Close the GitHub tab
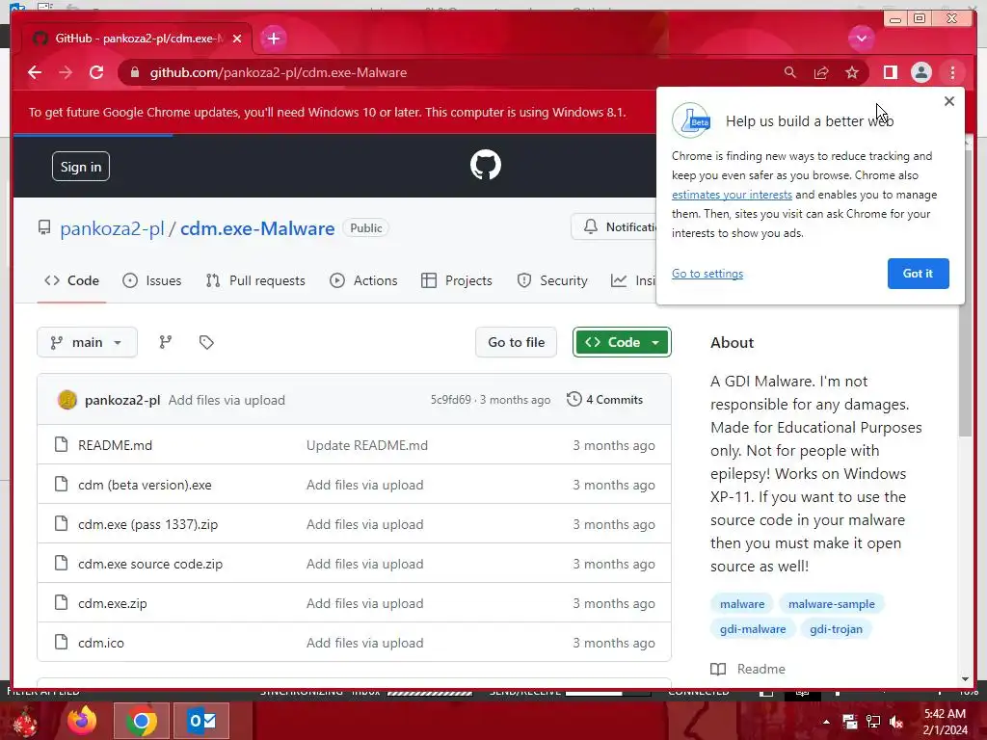This screenshot has height=740, width=987. pos(237,39)
